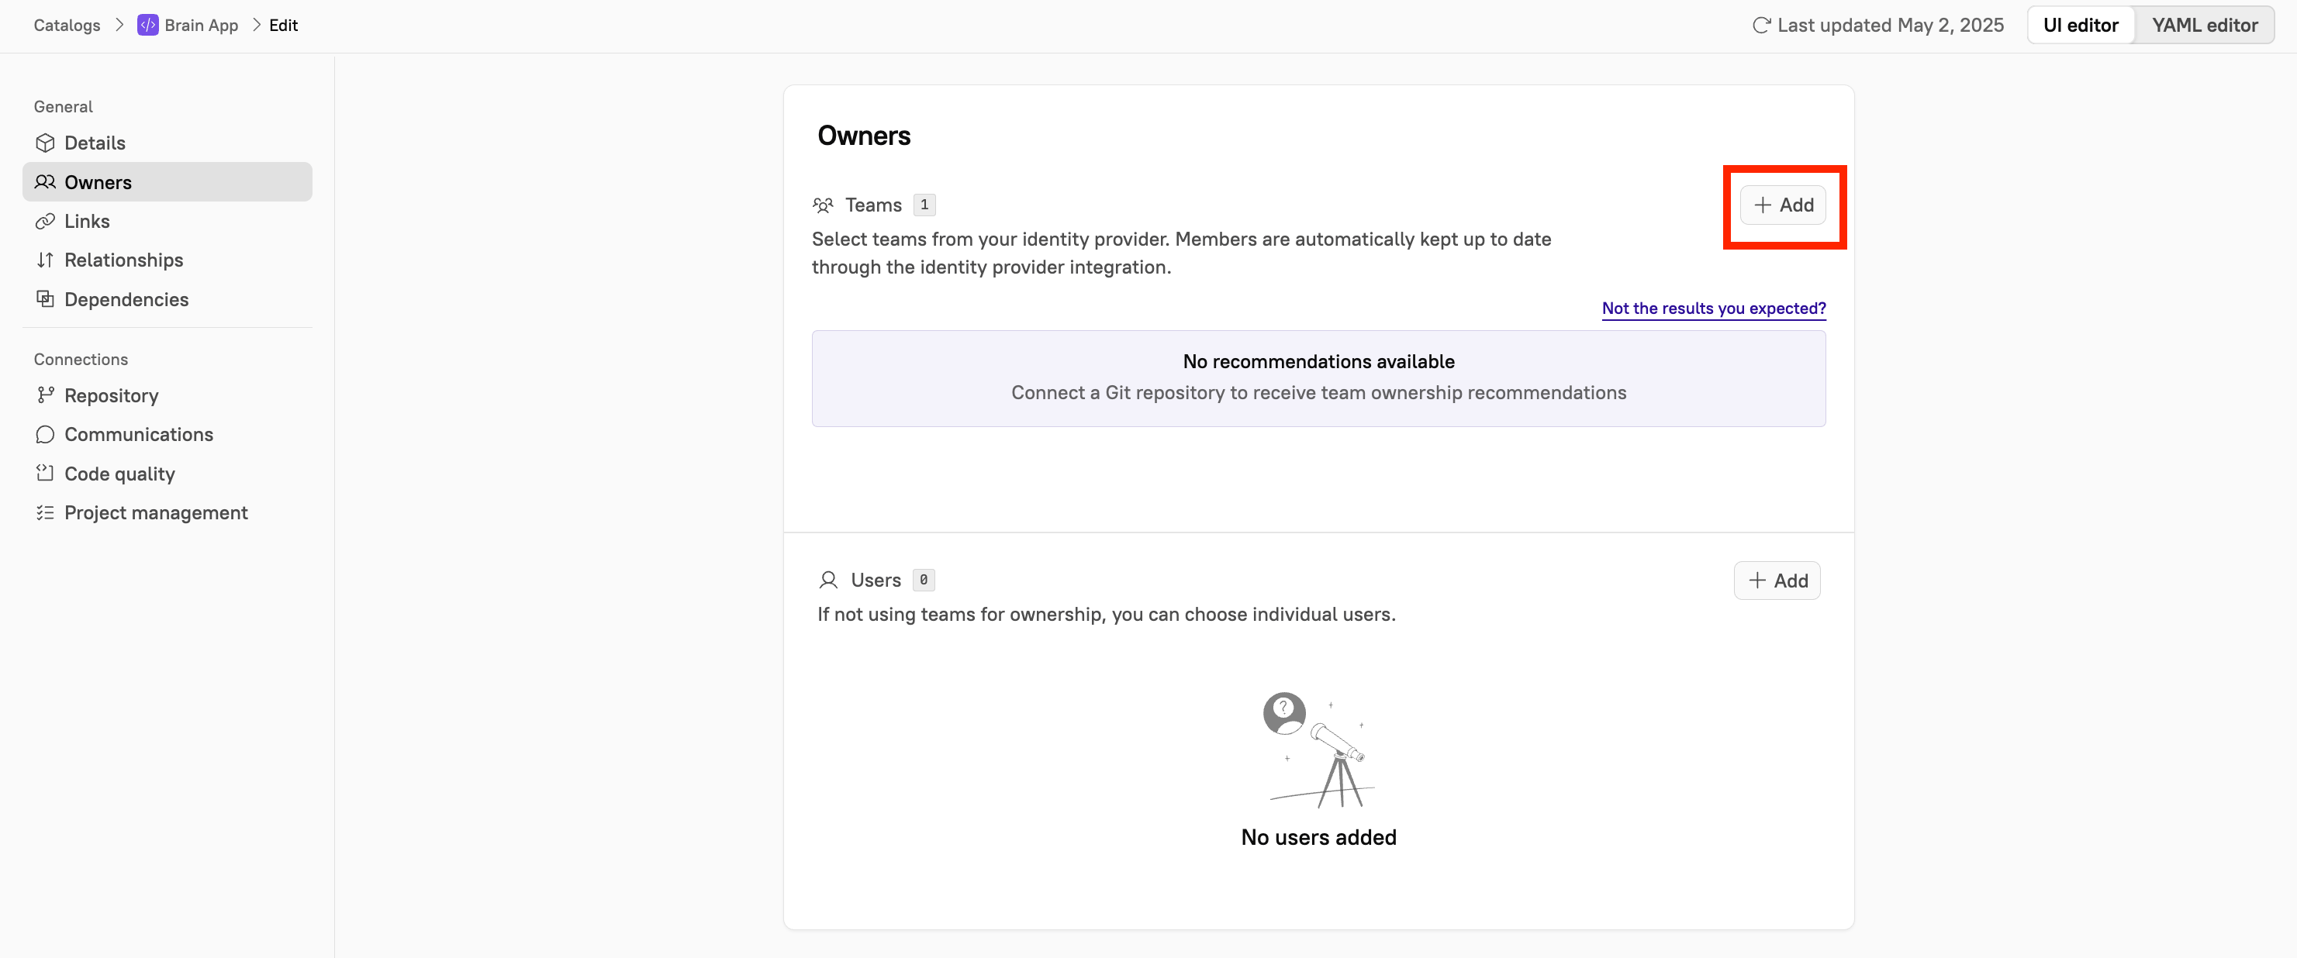Click the Code quality icon in sidebar
Viewport: 2297px width, 958px height.
[x=46, y=474]
